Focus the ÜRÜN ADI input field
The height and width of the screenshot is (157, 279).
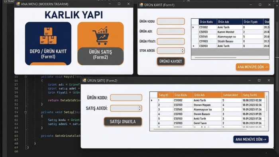[171, 31]
